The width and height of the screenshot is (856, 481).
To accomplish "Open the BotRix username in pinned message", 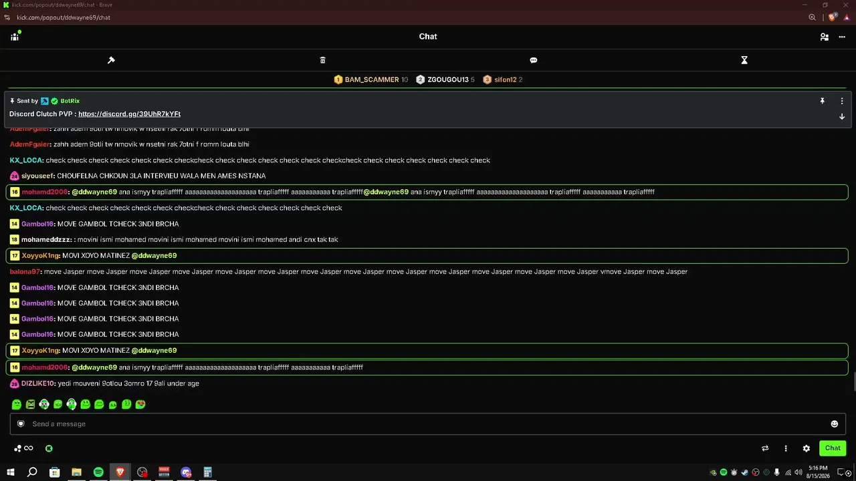I will tap(70, 101).
